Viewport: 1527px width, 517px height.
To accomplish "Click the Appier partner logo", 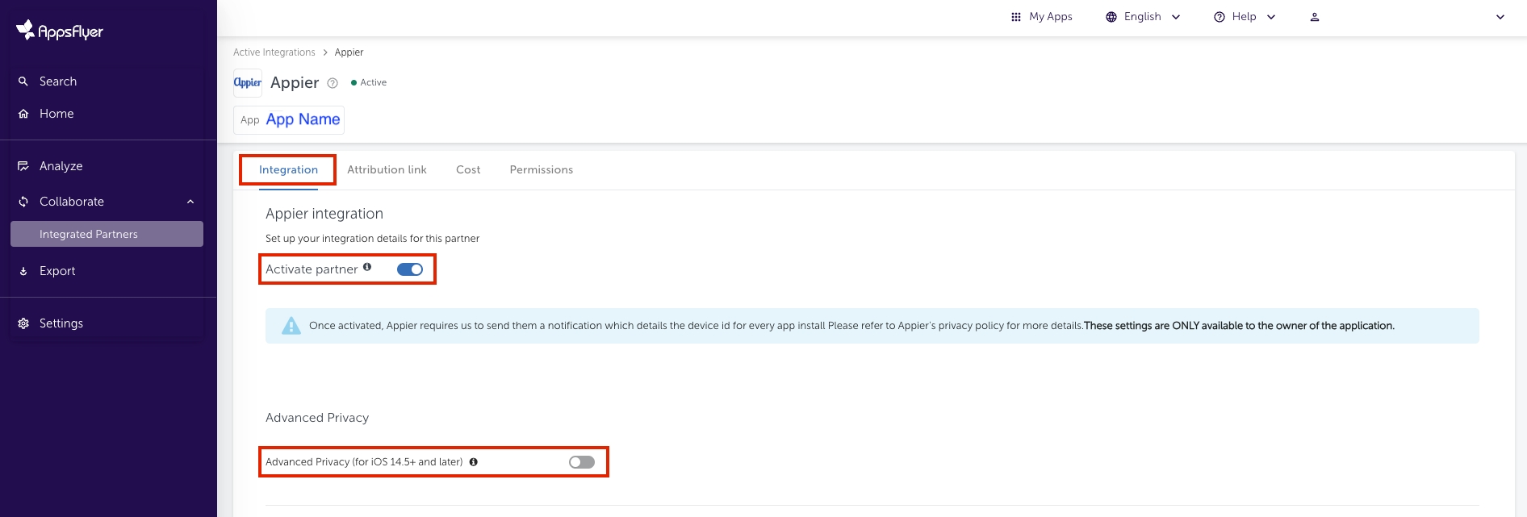I will click(x=248, y=82).
